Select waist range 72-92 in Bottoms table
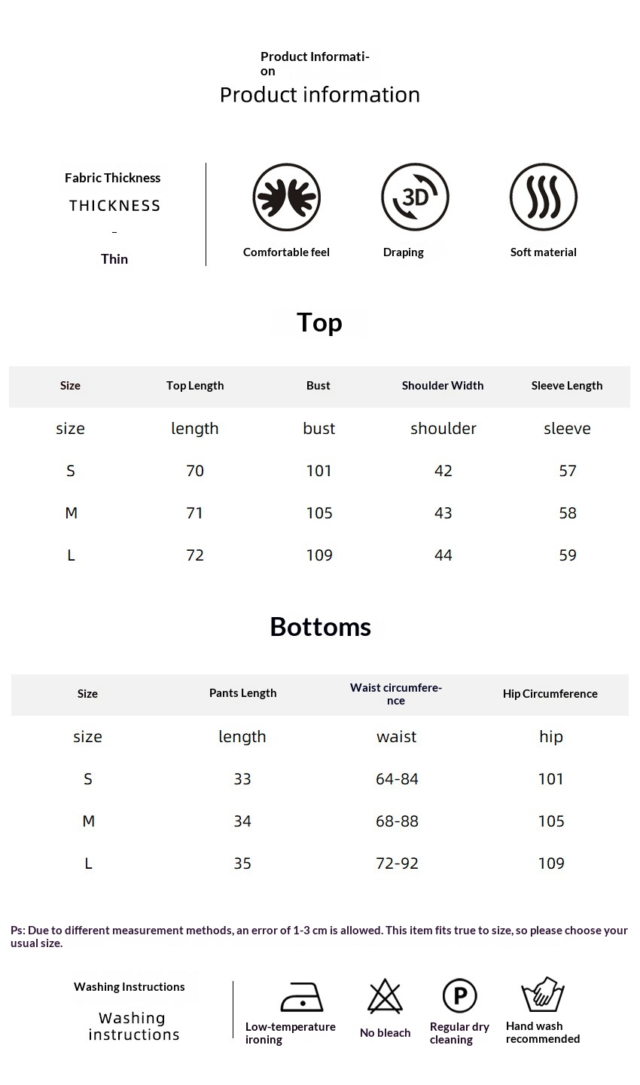The height and width of the screenshot is (1085, 640). click(397, 863)
